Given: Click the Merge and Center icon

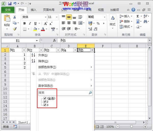Looking at the screenshot, I should click(80, 23).
